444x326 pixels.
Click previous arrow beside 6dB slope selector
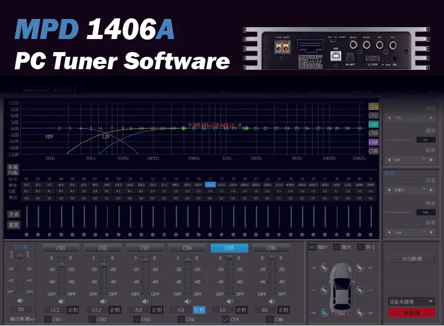tap(389, 160)
